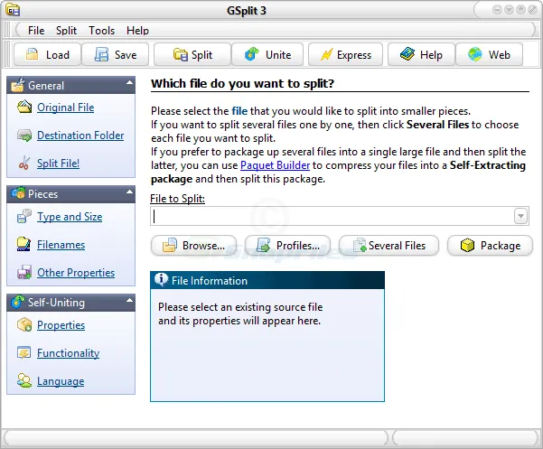Click the Language icon

click(x=24, y=381)
